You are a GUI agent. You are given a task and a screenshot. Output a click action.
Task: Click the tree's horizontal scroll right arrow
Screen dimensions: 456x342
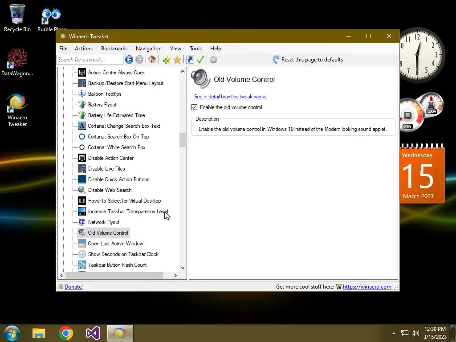175,275
